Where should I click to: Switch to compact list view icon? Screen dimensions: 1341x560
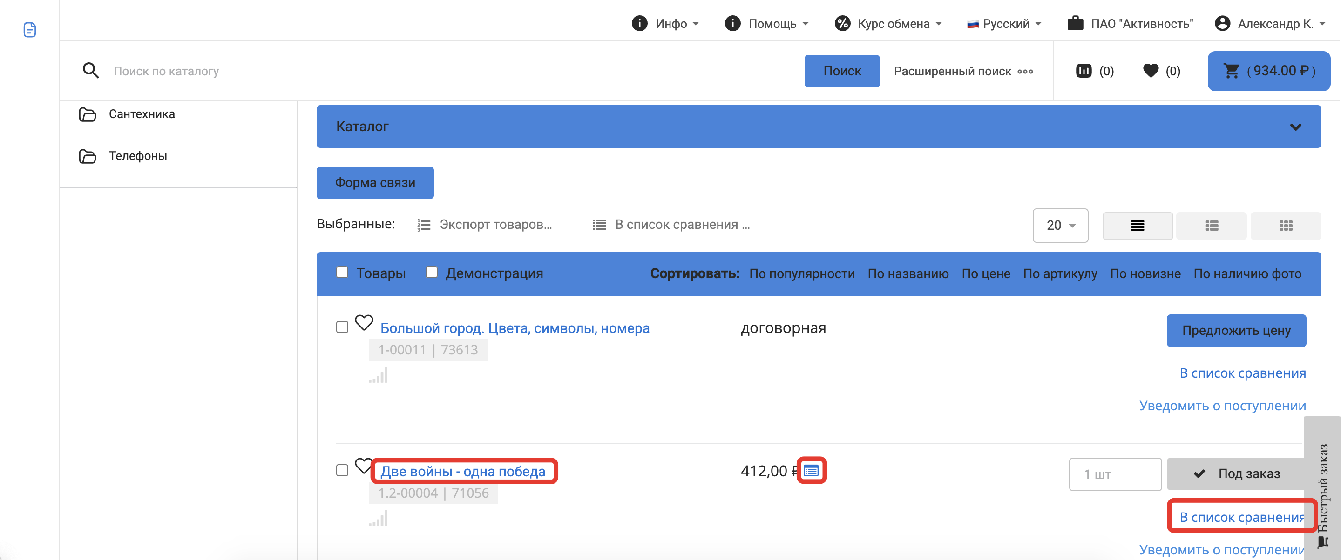1137,226
